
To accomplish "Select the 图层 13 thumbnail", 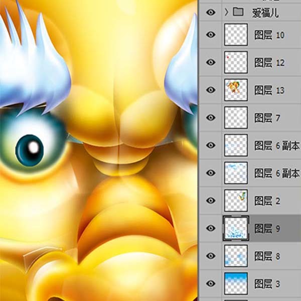I will click(236, 90).
